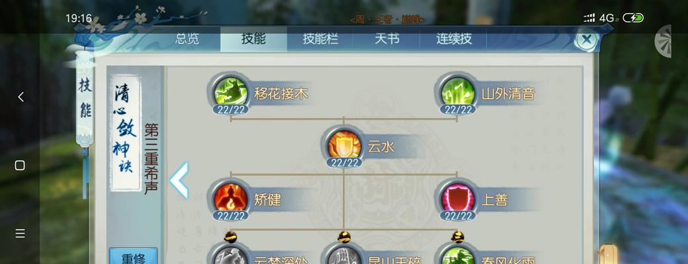This screenshot has height=264, width=688.
Task: Select the 山外清音 skill icon
Action: pyautogui.click(x=458, y=92)
